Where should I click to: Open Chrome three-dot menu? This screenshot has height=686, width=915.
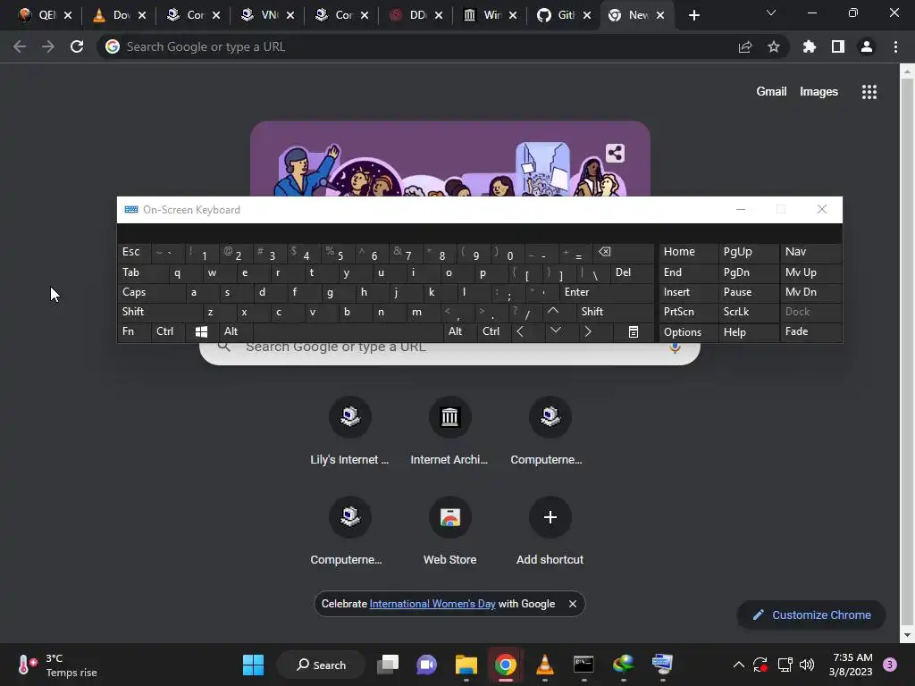895,46
